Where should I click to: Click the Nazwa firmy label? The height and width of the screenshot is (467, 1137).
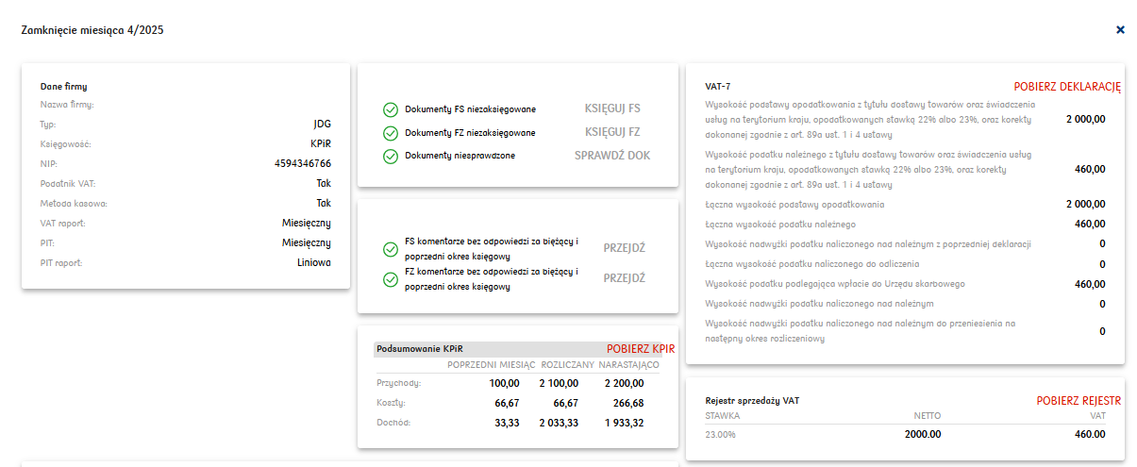[x=67, y=104]
